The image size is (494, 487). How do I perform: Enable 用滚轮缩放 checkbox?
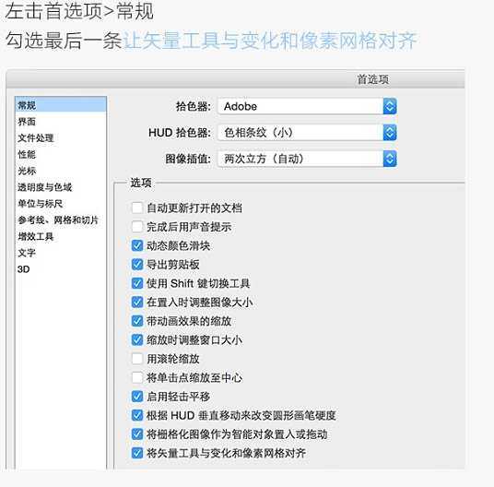click(137, 359)
